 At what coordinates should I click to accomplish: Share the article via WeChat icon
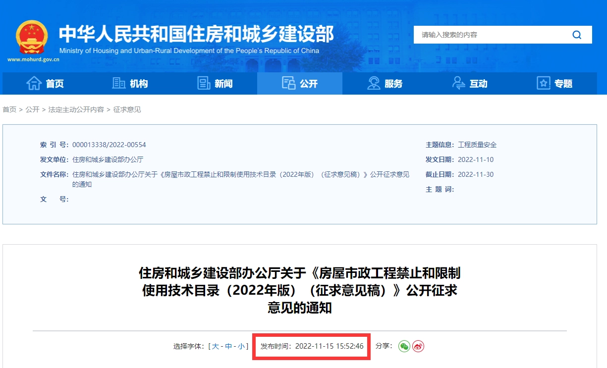coord(403,347)
